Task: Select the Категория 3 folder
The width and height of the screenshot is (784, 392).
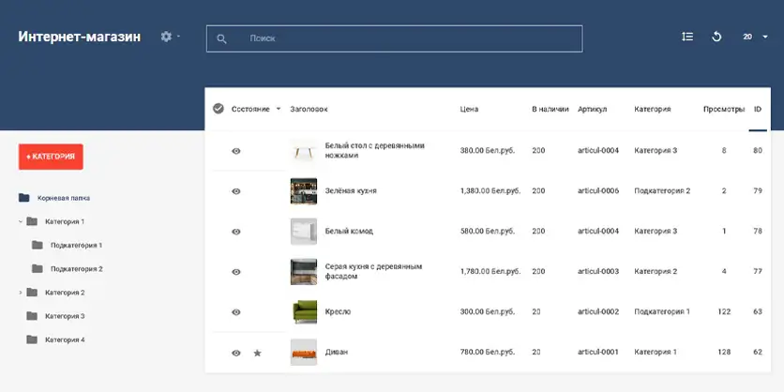Action: click(x=64, y=316)
